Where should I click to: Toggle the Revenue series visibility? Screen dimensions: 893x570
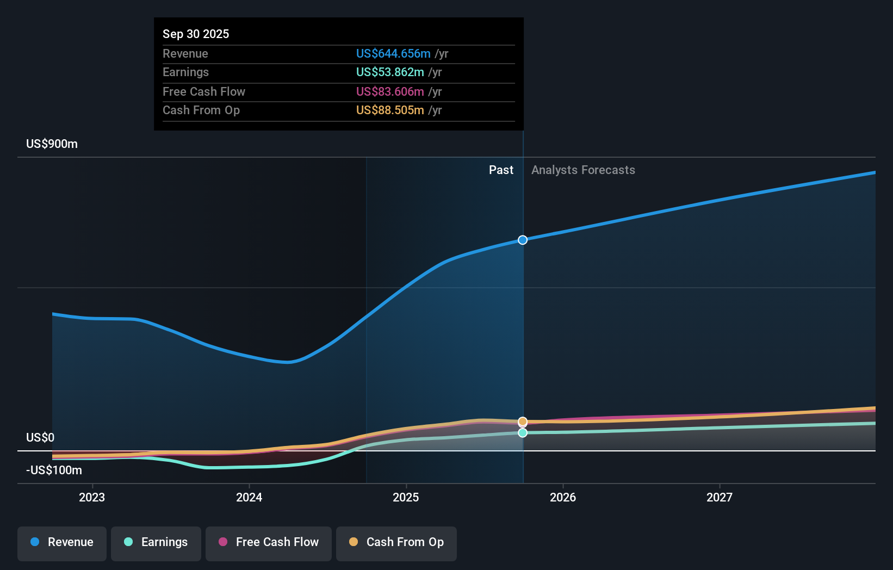61,542
